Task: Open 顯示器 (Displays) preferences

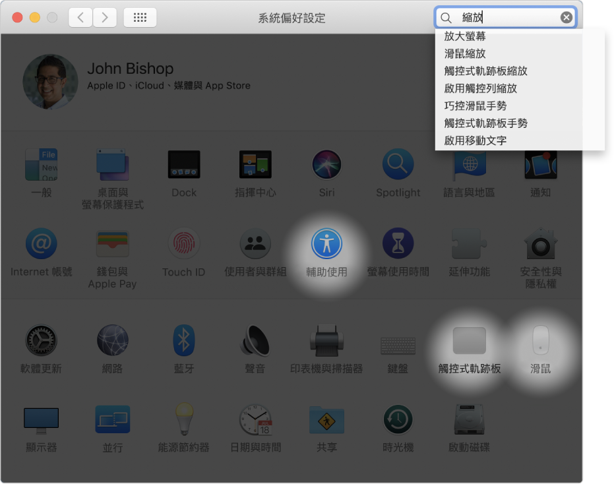Action: [41, 421]
